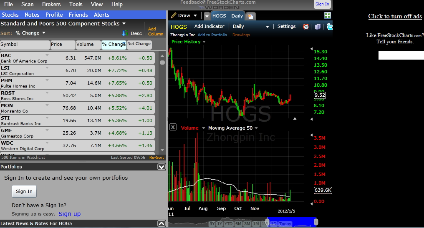This screenshot has height=228, width=424.
Task: Open the Draw pencil tool
Action: pyautogui.click(x=181, y=15)
